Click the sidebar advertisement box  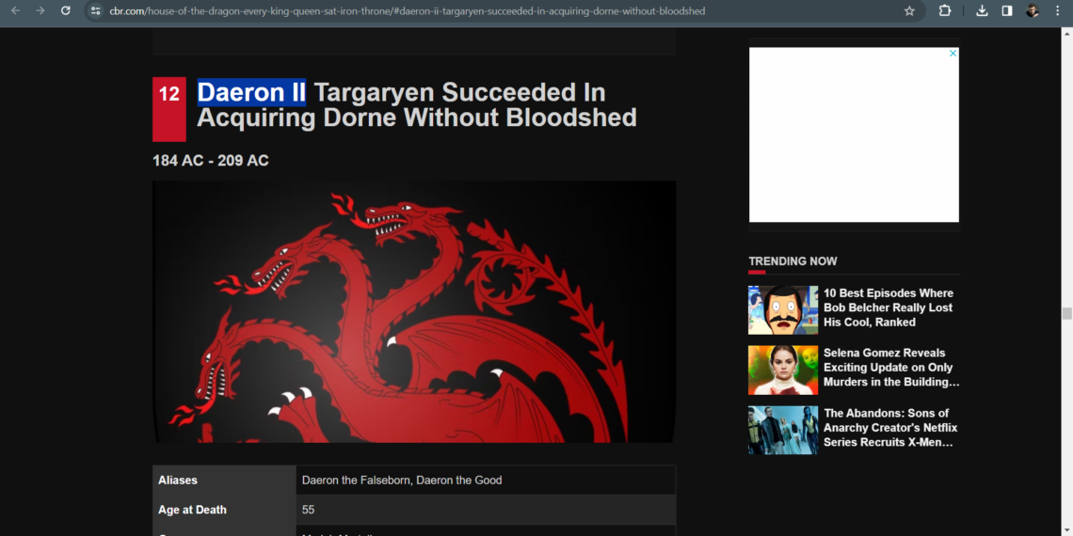click(x=854, y=134)
